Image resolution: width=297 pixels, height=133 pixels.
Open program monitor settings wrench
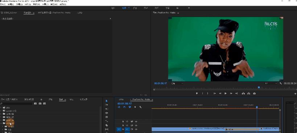pyautogui.click(x=281, y=83)
